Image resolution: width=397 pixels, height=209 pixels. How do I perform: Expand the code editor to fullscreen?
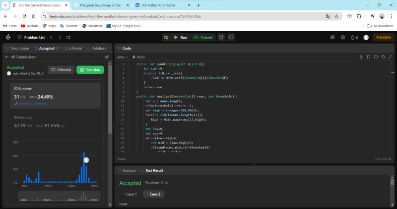click(390, 57)
